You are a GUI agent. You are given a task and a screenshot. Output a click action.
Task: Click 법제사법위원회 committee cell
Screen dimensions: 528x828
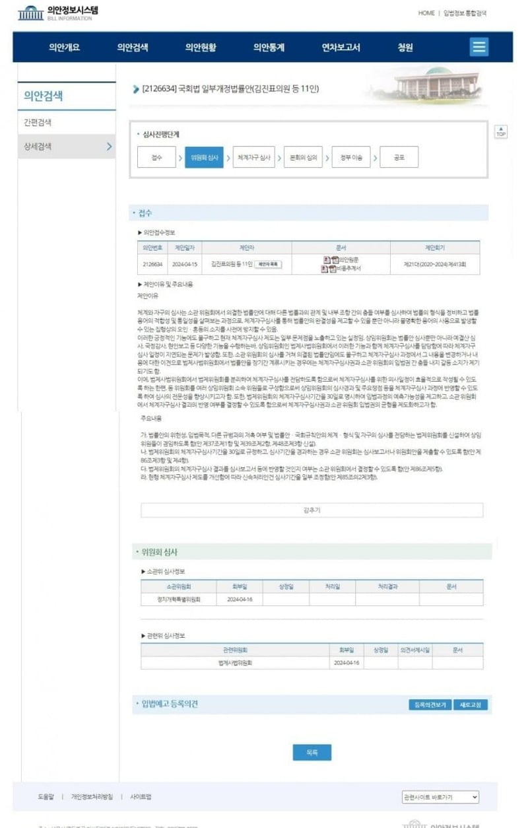coord(235,662)
